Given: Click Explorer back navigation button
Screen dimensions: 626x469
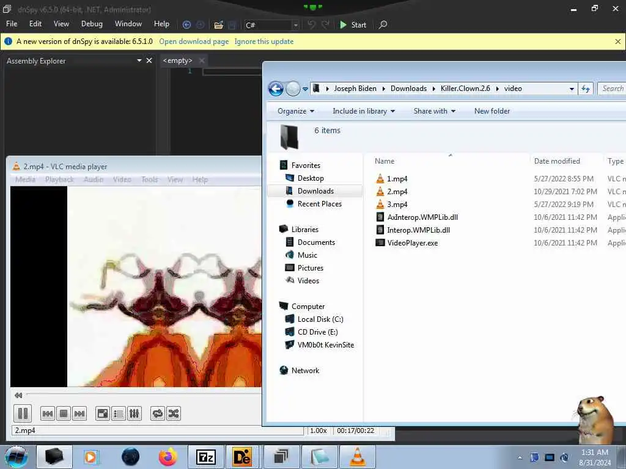Looking at the screenshot, I should [276, 89].
